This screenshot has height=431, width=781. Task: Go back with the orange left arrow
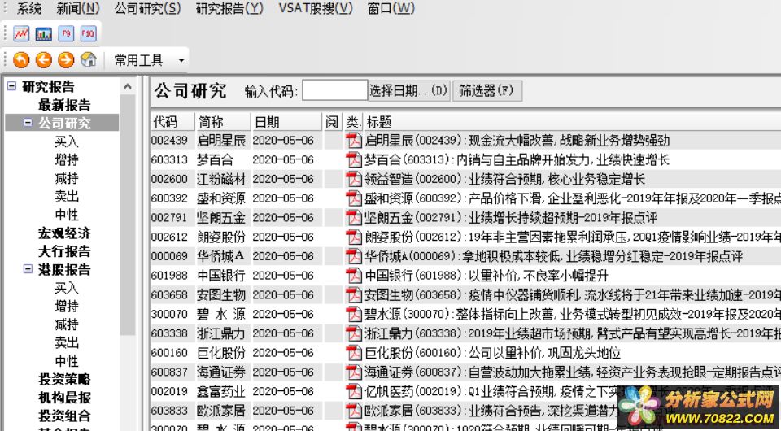coord(44,60)
